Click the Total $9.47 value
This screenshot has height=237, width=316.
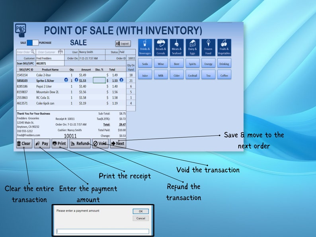pyautogui.click(x=122, y=124)
